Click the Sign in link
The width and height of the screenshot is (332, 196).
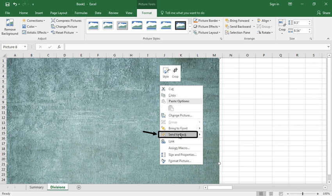pos(274,4)
